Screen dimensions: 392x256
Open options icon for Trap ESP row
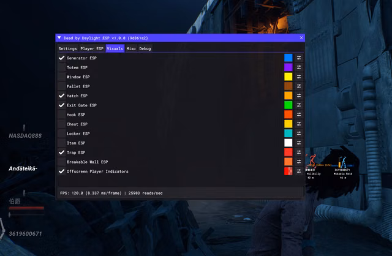pos(299,152)
